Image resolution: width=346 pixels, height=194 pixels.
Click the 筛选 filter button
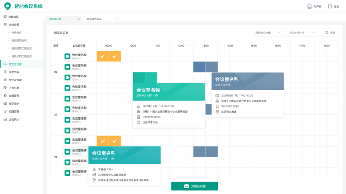coord(330,32)
